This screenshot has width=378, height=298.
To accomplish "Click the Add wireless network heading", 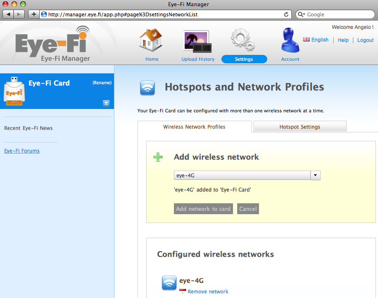I will click(x=216, y=157).
